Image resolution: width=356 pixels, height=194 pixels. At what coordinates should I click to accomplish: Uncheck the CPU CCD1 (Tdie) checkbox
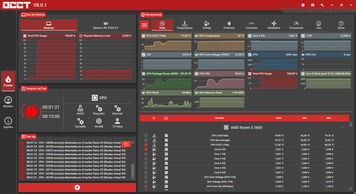pos(146,145)
